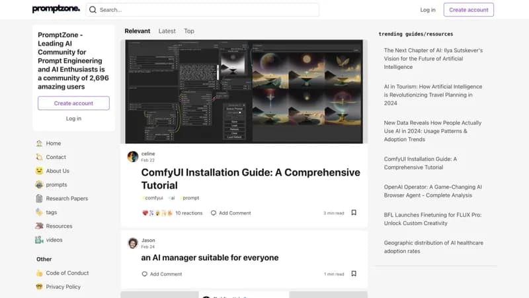Click 'Feb 22' date on celine's post
Screen dimensions: 529x298
(147, 160)
